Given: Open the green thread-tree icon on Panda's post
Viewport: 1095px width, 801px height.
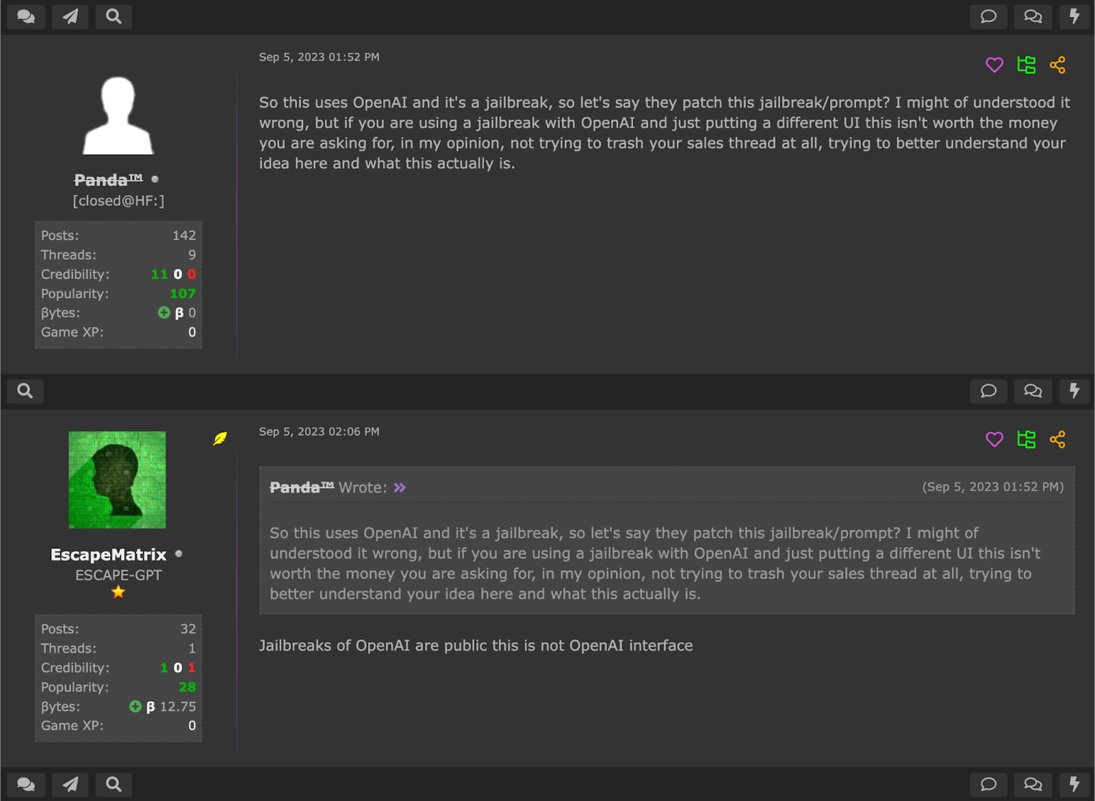Looking at the screenshot, I should 1027,65.
